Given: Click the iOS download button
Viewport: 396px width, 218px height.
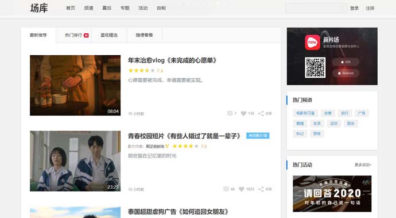Looking at the screenshot, I should pos(345,62).
